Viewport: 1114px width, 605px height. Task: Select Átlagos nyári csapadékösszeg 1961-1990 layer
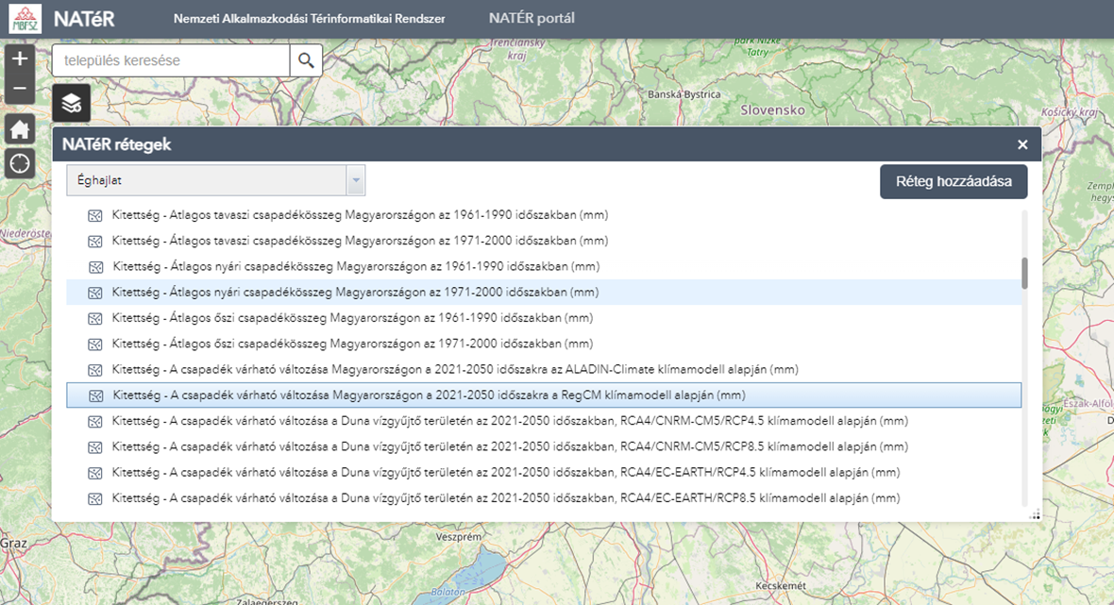356,266
